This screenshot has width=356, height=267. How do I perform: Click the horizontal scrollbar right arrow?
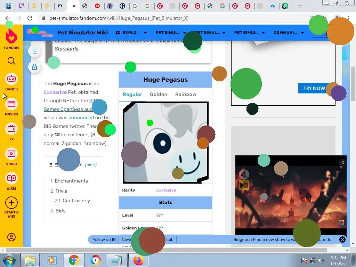pos(347,250)
